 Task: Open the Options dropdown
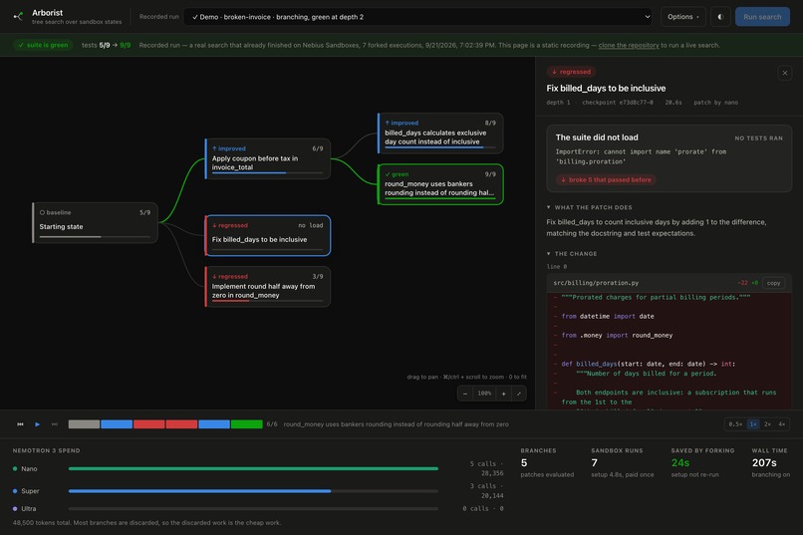click(x=682, y=17)
